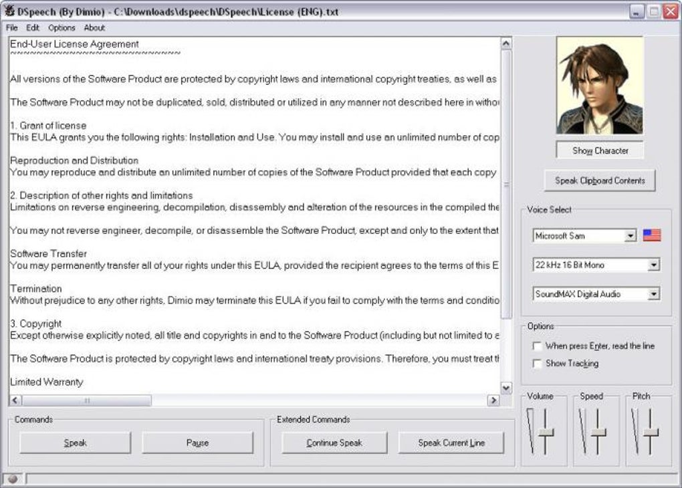Toggle the Show Tracking checkbox
Image resolution: width=682 pixels, height=488 pixels.
click(537, 363)
